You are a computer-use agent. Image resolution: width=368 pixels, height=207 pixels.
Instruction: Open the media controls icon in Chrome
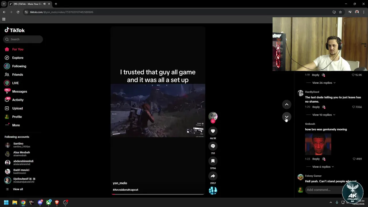pyautogui.click(x=350, y=12)
